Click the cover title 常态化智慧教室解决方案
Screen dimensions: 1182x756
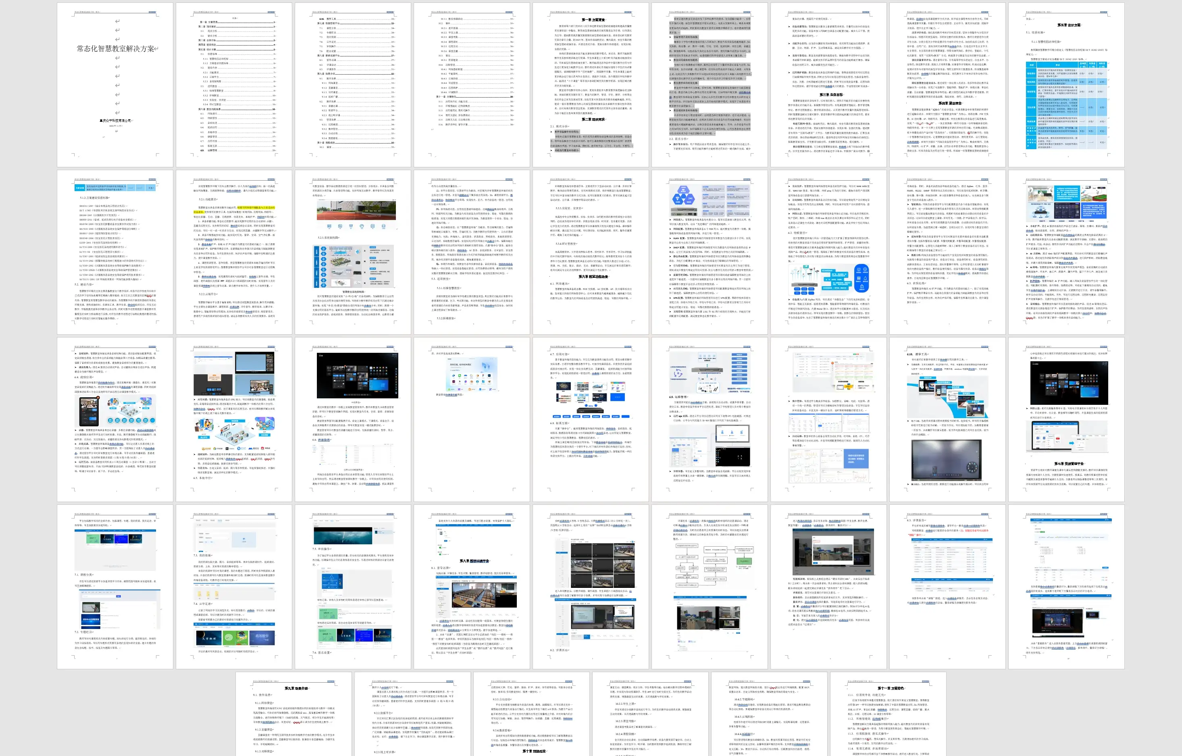(x=115, y=49)
